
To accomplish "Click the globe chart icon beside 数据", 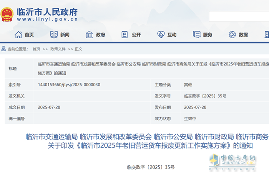I will click(x=232, y=35).
